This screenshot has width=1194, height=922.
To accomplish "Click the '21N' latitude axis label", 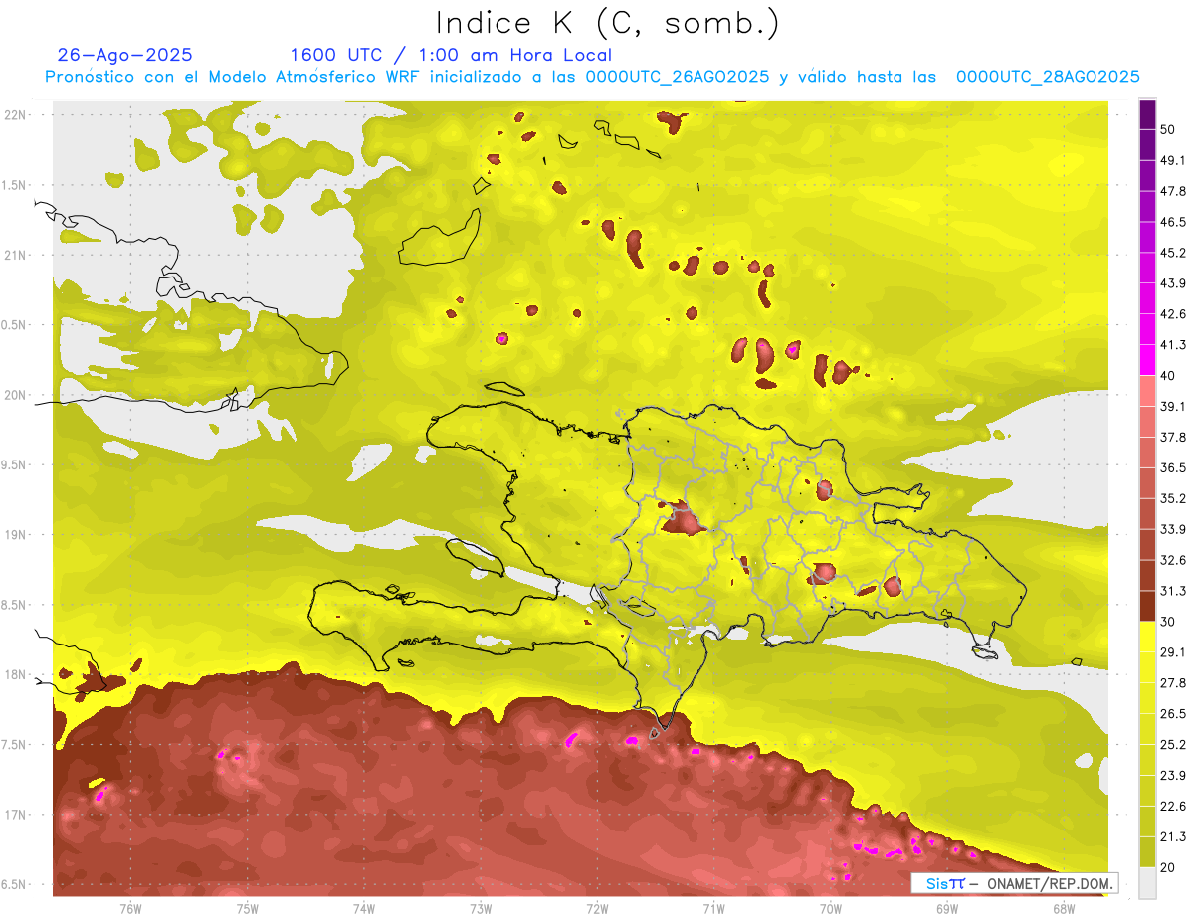I will pyautogui.click(x=16, y=255).
